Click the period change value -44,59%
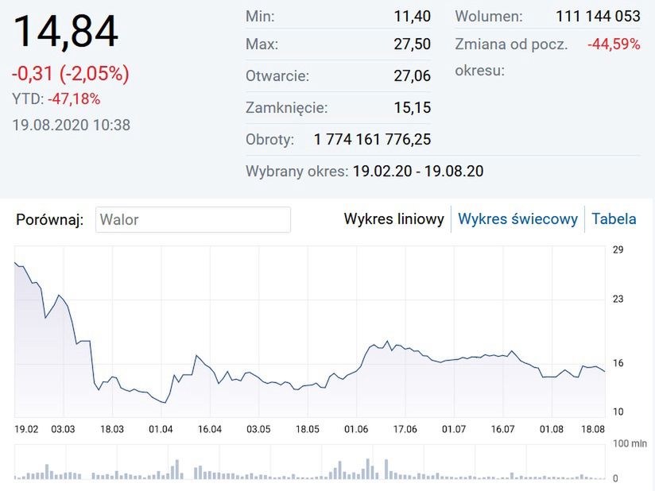The height and width of the screenshot is (491, 655). [x=614, y=44]
